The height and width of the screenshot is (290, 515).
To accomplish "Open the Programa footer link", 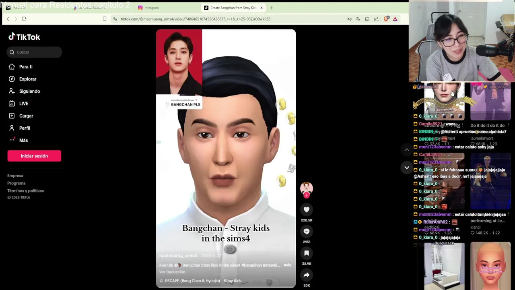I will (16, 183).
